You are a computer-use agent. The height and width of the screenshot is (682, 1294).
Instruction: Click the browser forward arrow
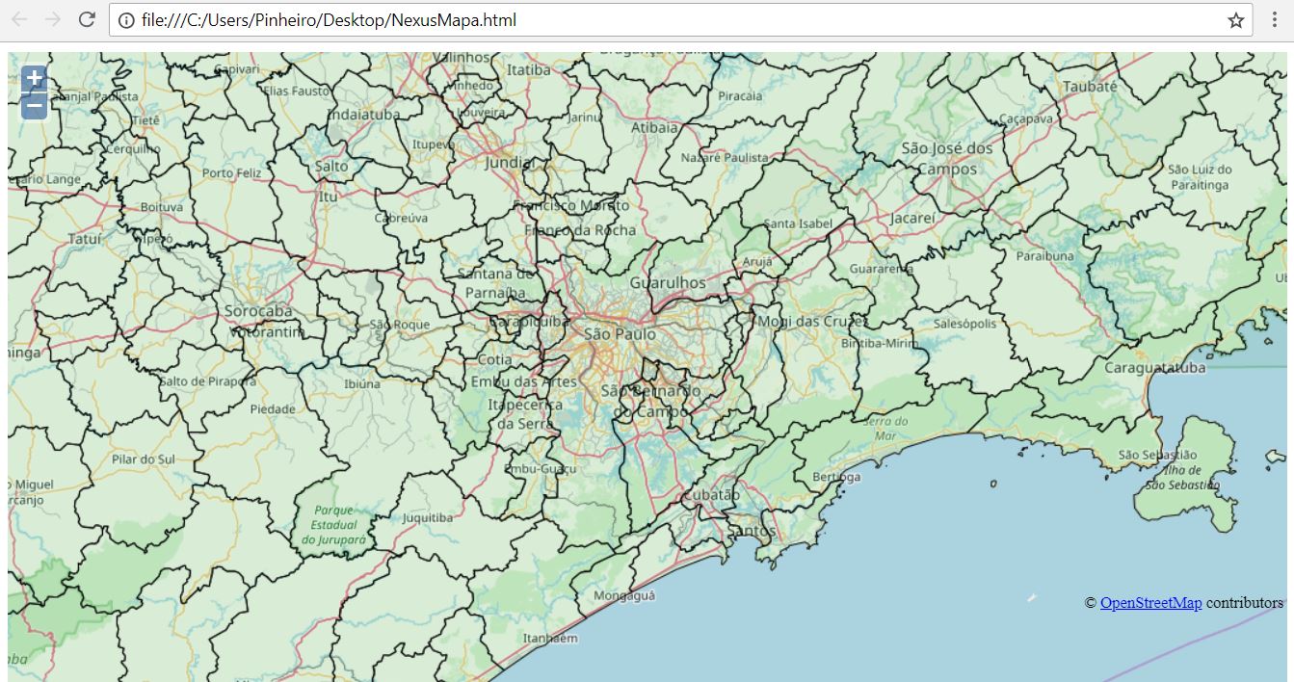[53, 19]
